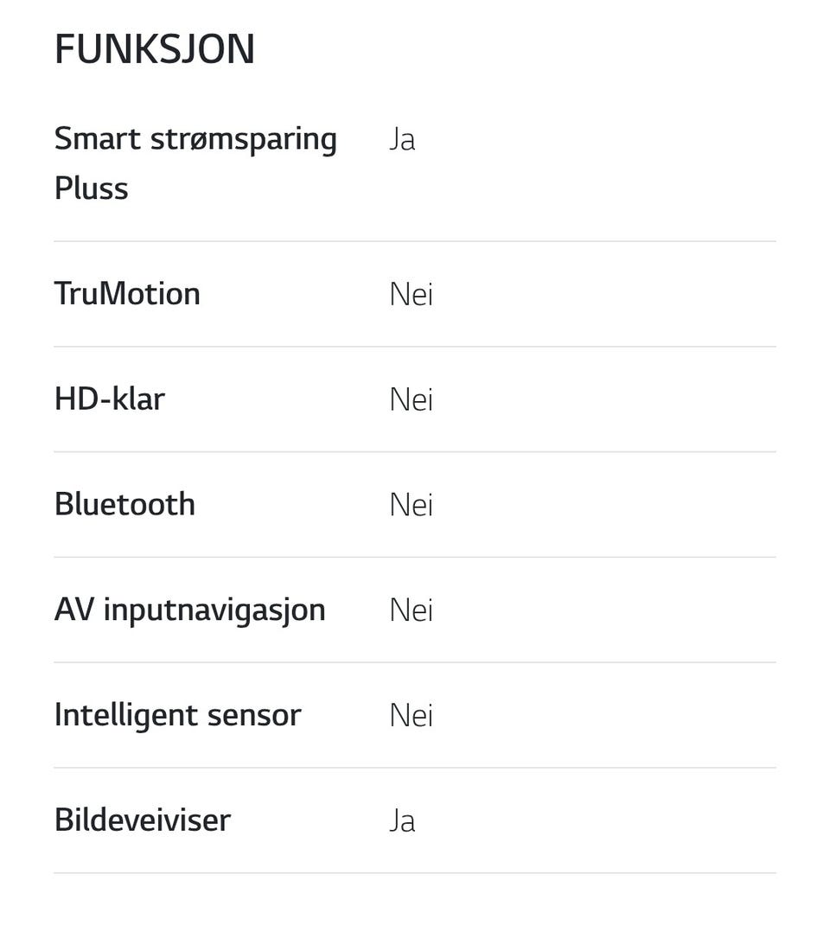This screenshot has height=926, width=830.
Task: Click the FUNKSJON section heading
Action: click(x=154, y=49)
